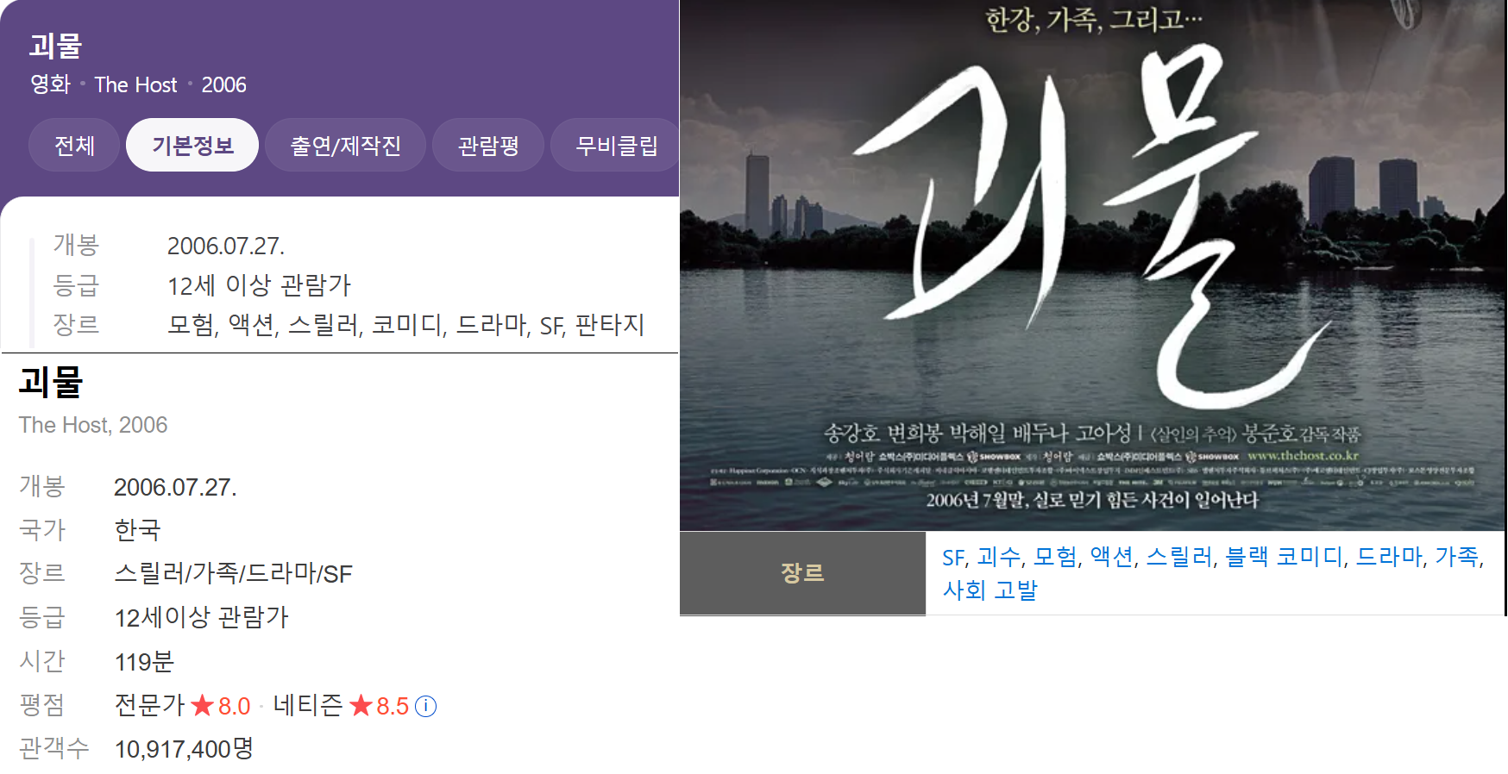Click the 평점 label
Viewport: 1508px width, 774px height.
tap(41, 705)
